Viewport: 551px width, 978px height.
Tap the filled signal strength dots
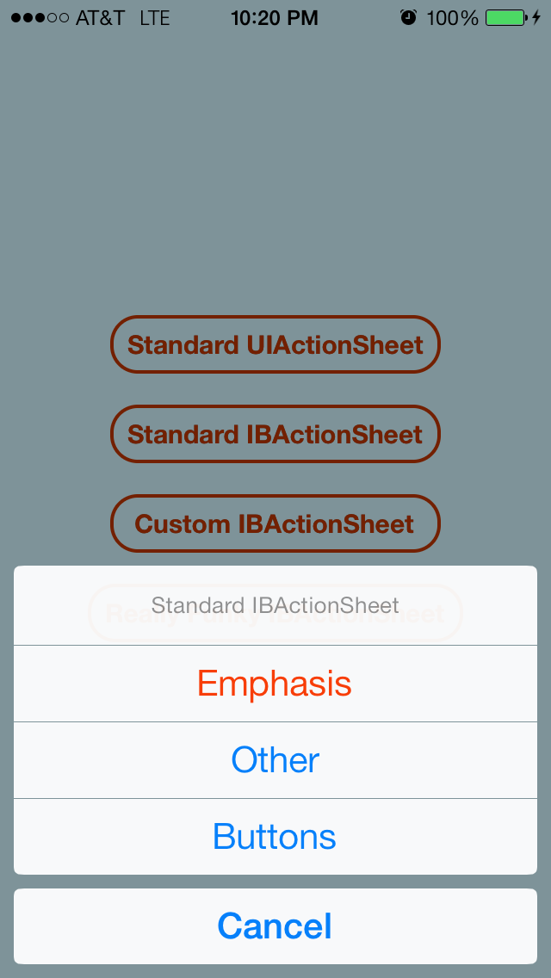coord(28,18)
